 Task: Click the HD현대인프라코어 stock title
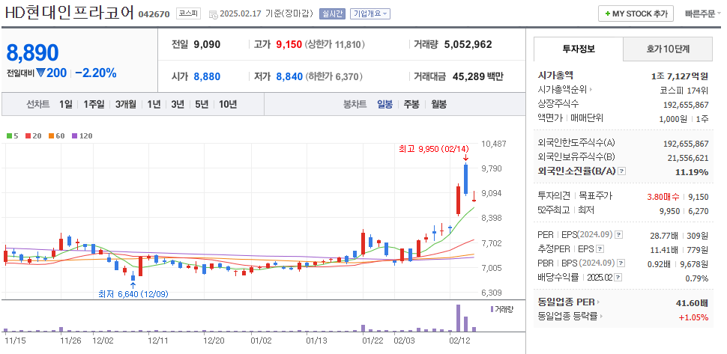click(70, 13)
